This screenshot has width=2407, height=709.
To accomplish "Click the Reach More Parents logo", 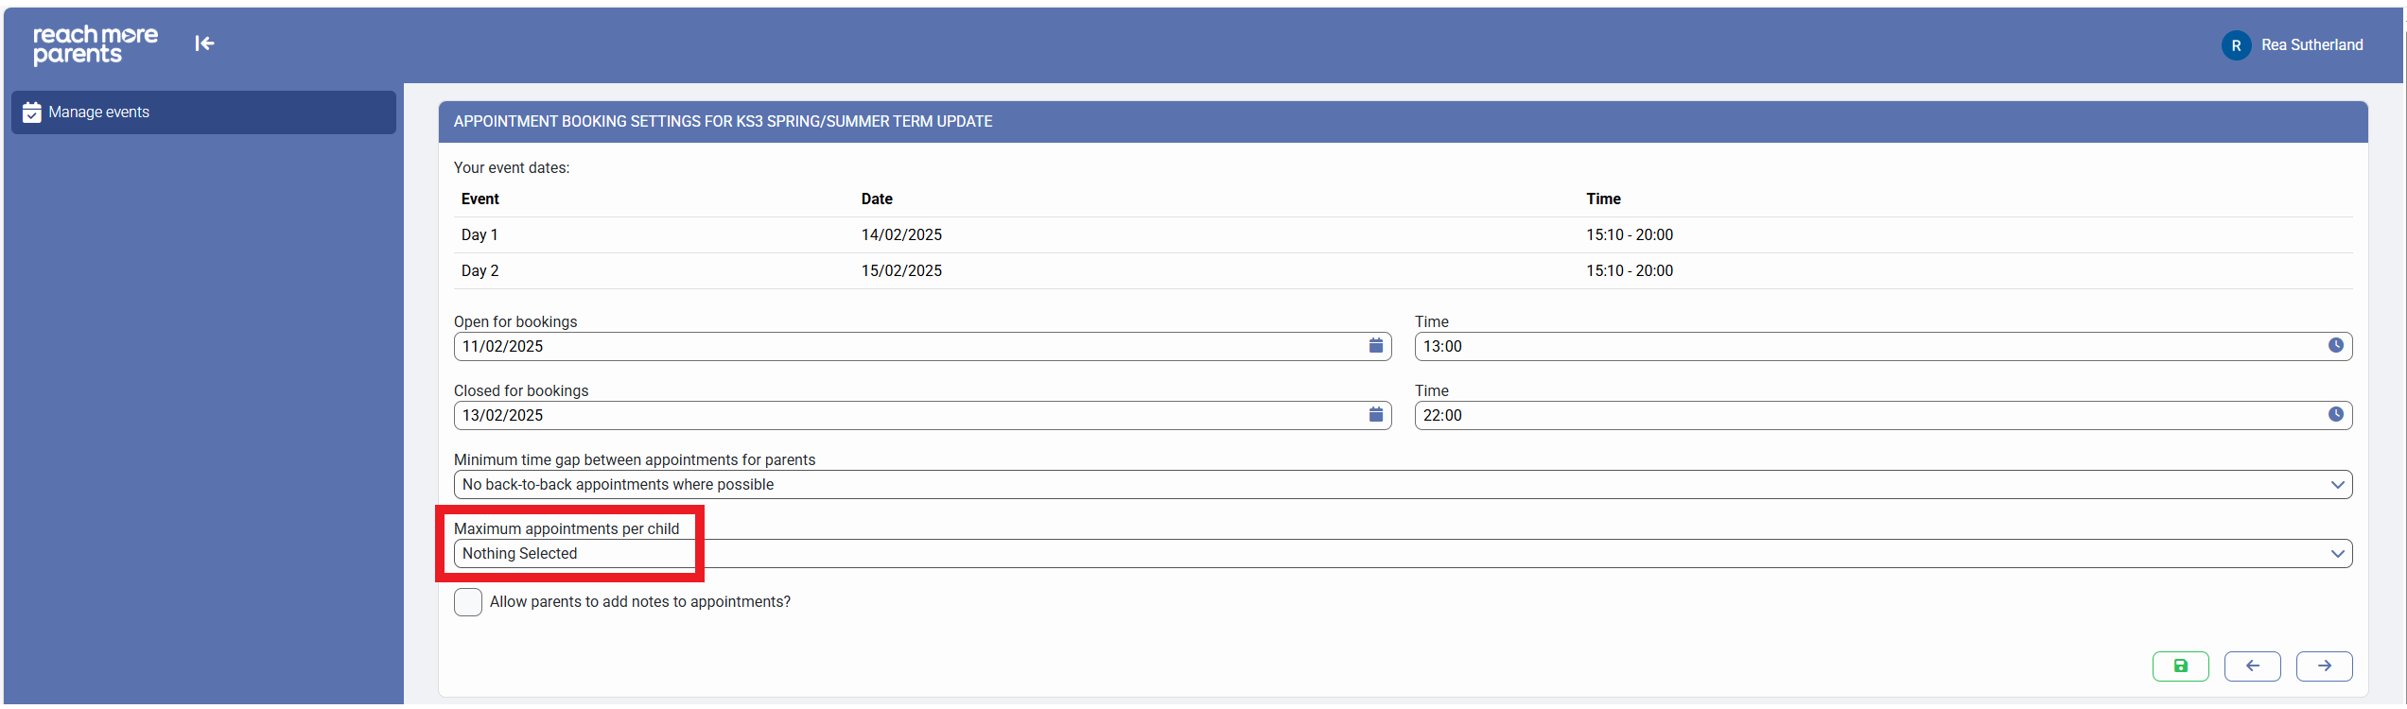I will [x=96, y=44].
